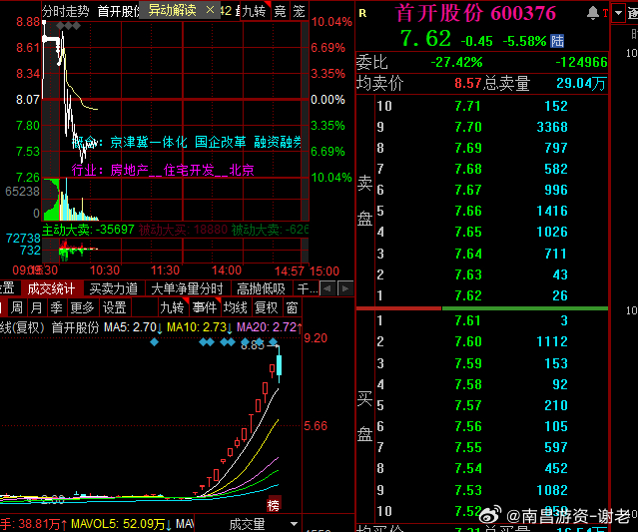Toggle 事件 markers in the K-line toolbar
The image size is (638, 532).
point(205,307)
